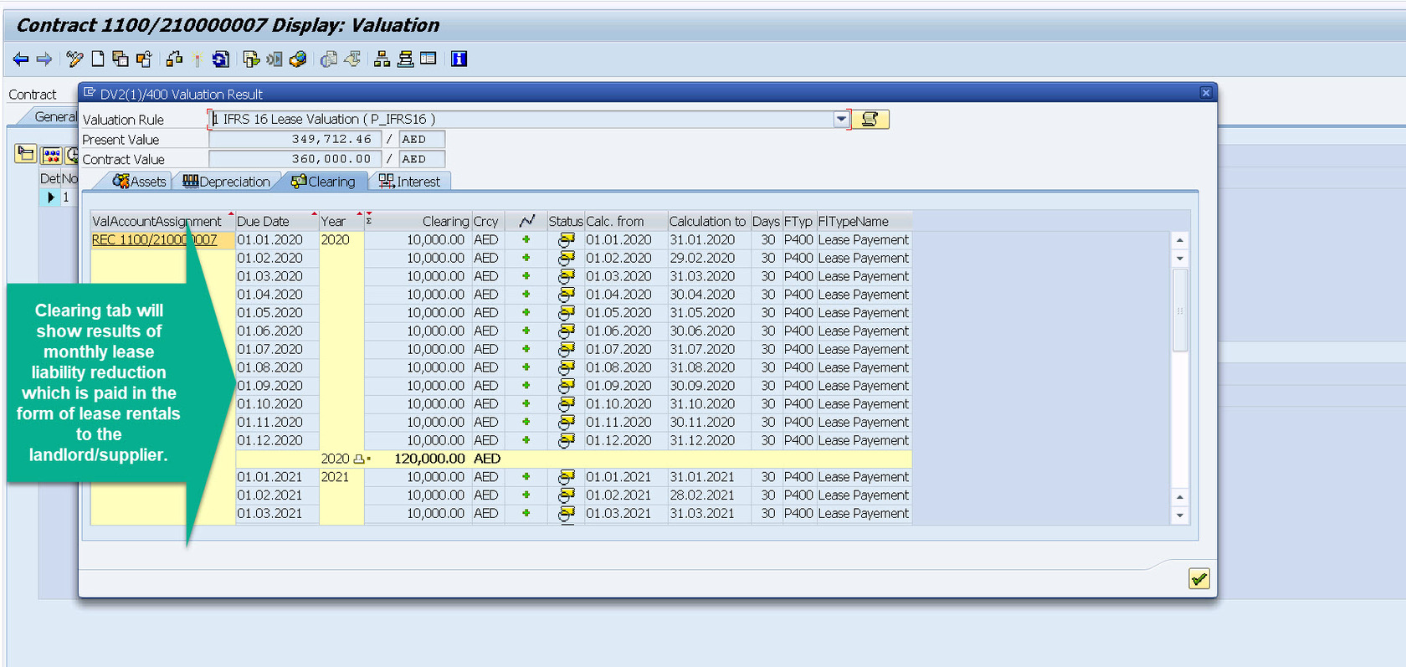1406x667 pixels.
Task: Click the greyed documents toolbar icon
Action: click(x=329, y=59)
